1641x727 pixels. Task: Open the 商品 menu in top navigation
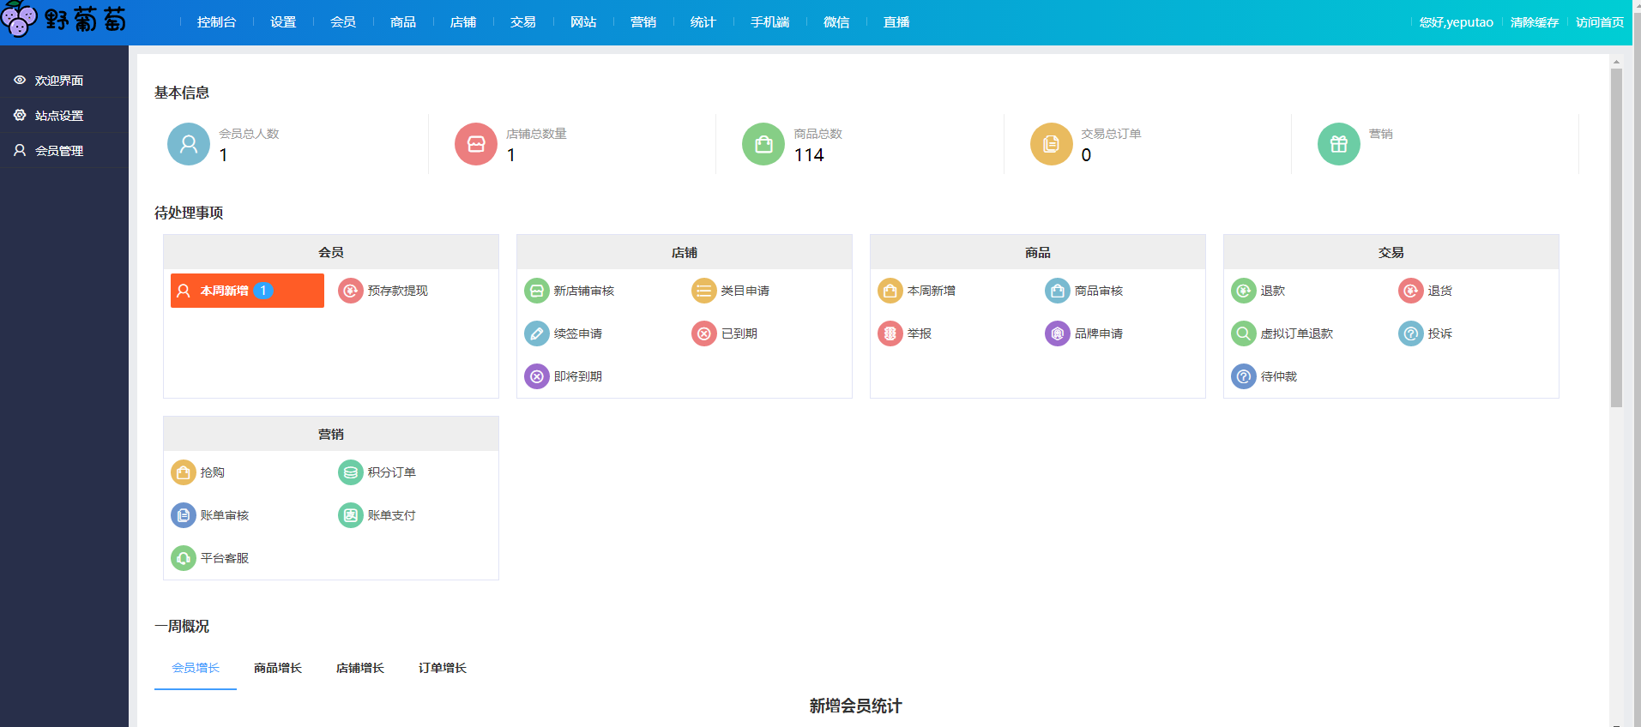[x=402, y=22]
